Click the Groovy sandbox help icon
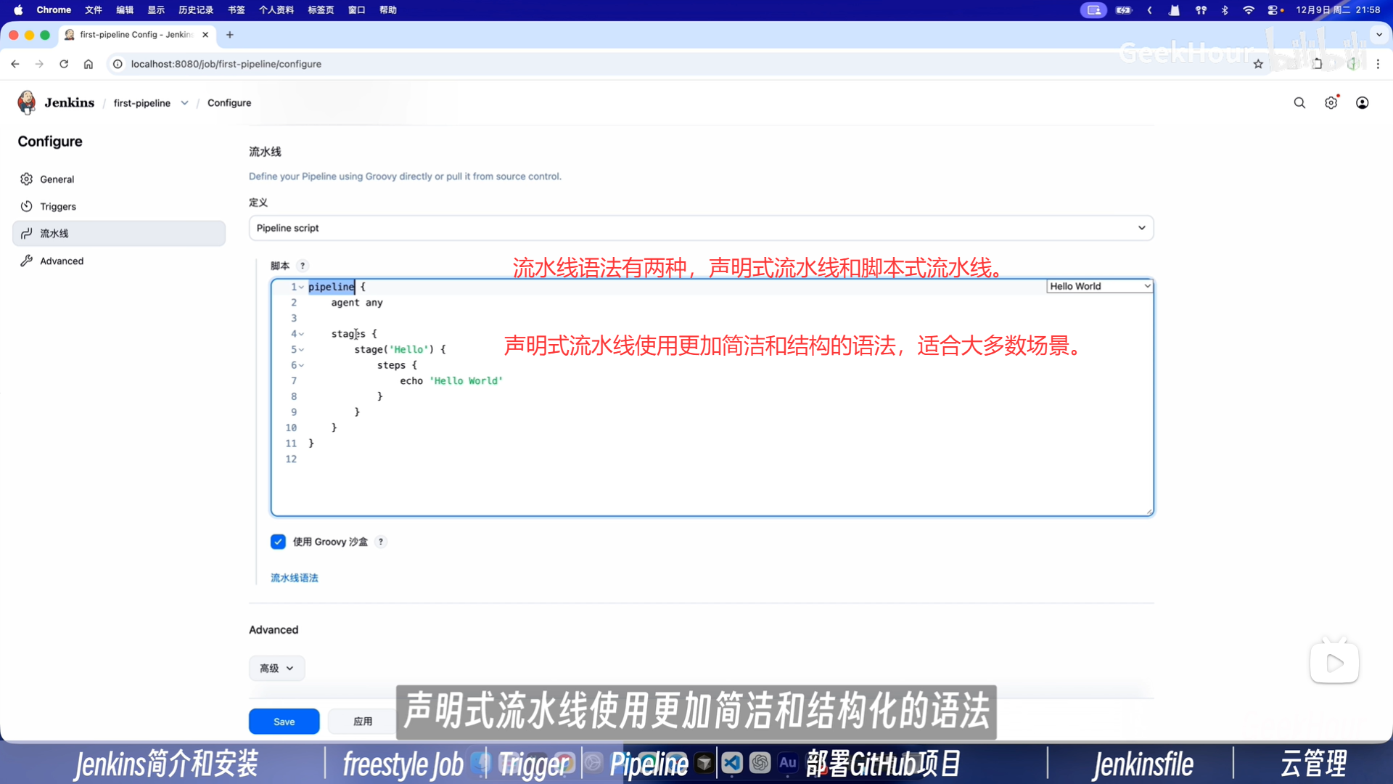The height and width of the screenshot is (784, 1393). click(x=380, y=542)
